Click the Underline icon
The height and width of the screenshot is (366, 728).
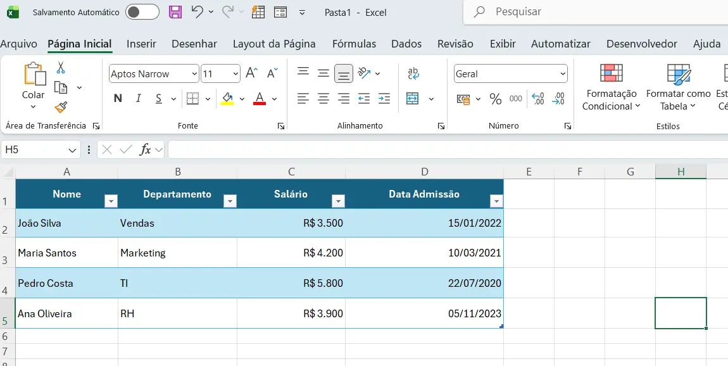[x=158, y=99]
